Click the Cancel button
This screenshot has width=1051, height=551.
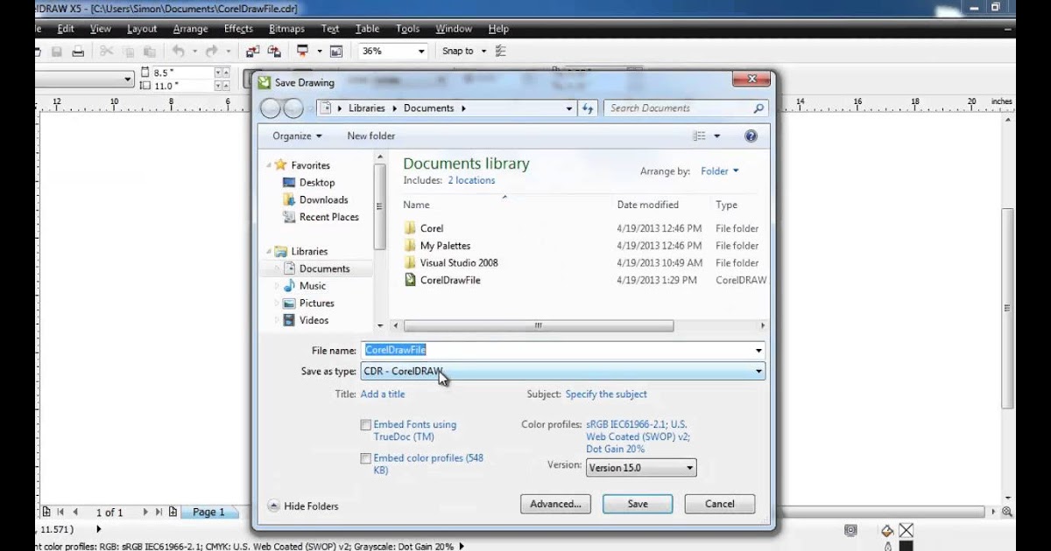pos(720,504)
